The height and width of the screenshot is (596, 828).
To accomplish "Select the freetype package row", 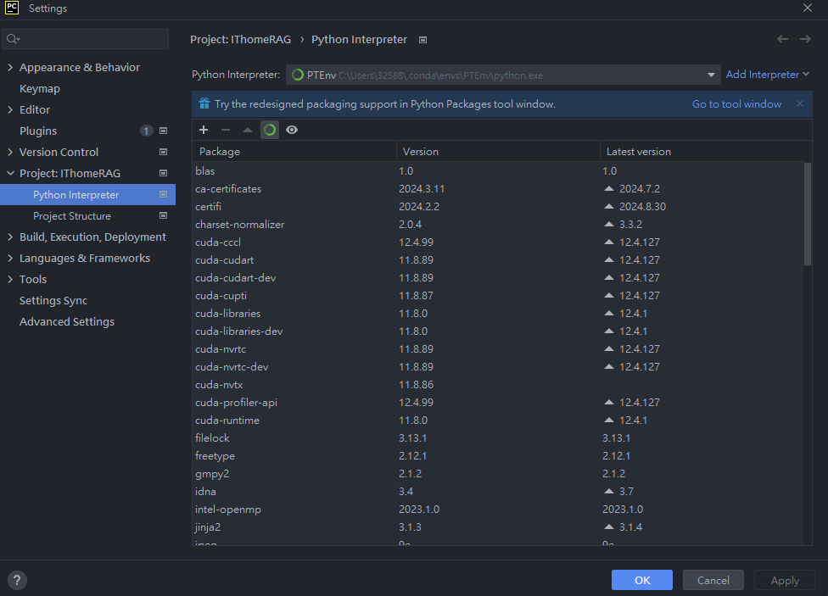I will 497,456.
